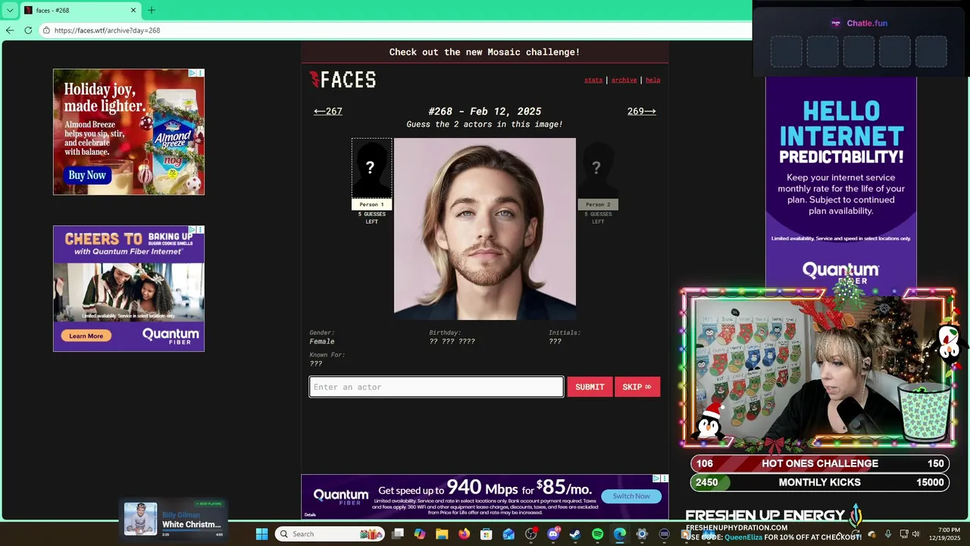
Task: Close the bottom Quantum Fiber banner ad
Action: (665, 479)
